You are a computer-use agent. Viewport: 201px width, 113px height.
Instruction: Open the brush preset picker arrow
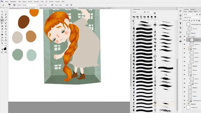pyautogui.click(x=11, y=5)
